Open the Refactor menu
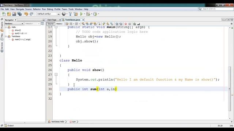Screen dimensions: 234x131 37,9
